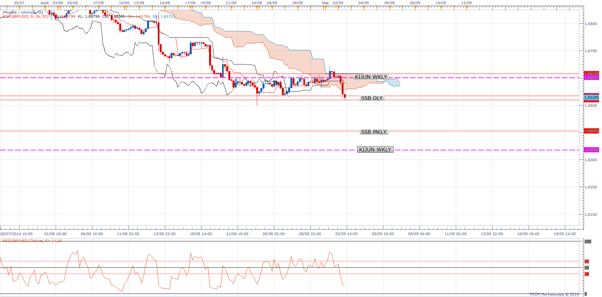Screen dimensions: 602x297
Task: Select the SSB DLY line label
Action: pyautogui.click(x=372, y=98)
